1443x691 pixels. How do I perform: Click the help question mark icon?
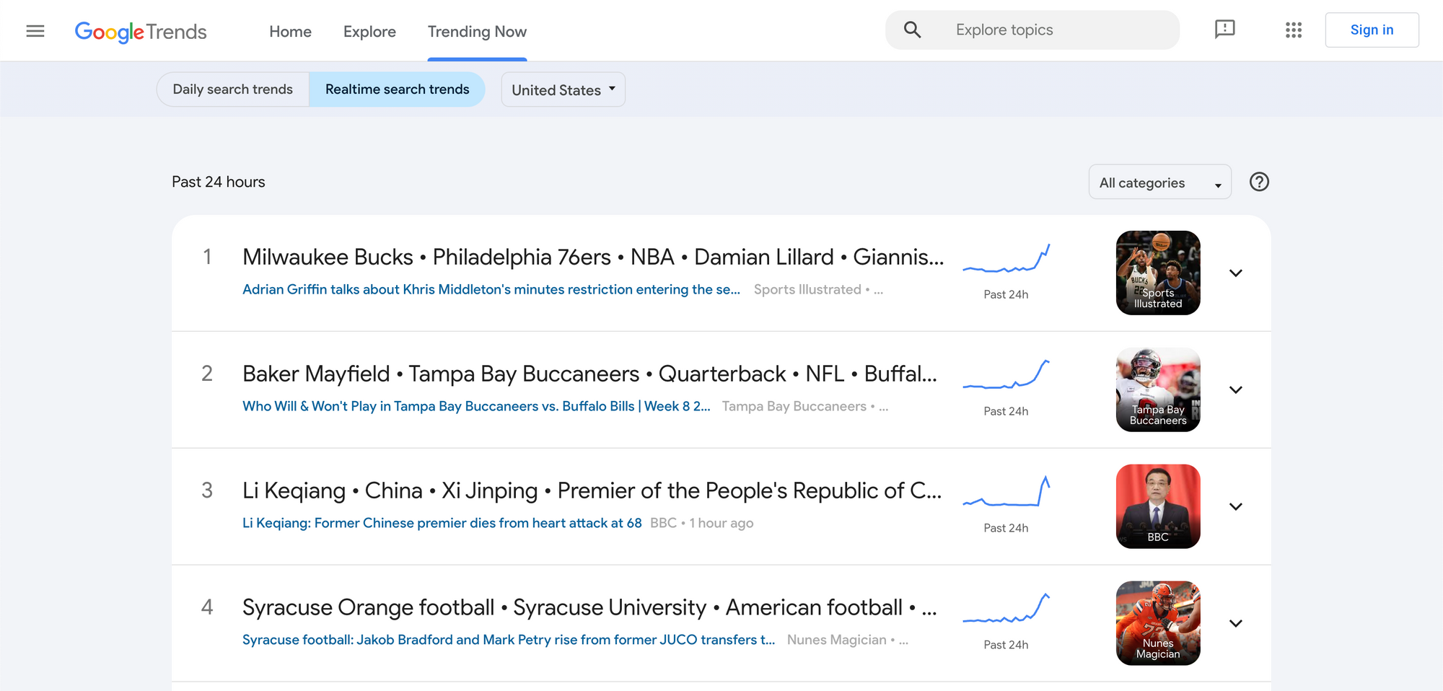click(x=1259, y=182)
